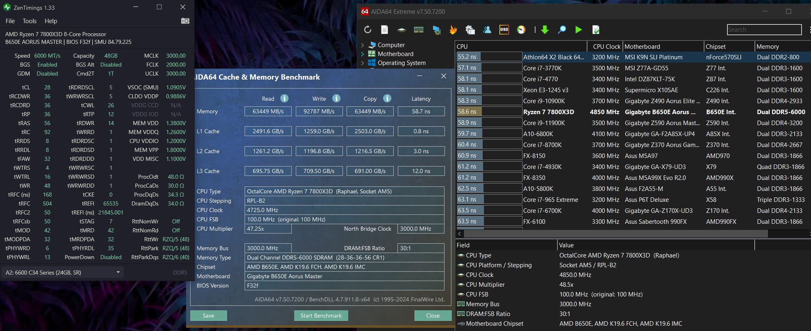Click the blue user silhouette toolbar icon
811x331 pixels.
point(487,30)
